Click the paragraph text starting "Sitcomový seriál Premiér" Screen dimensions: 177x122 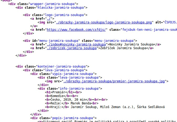point(110,121)
